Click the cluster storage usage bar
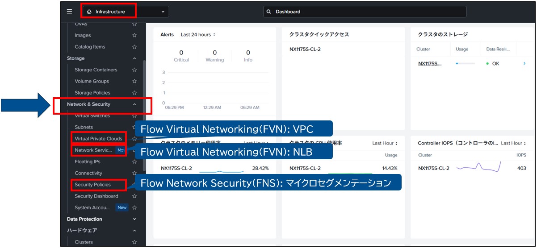The height and width of the screenshot is (248, 541). 465,64
